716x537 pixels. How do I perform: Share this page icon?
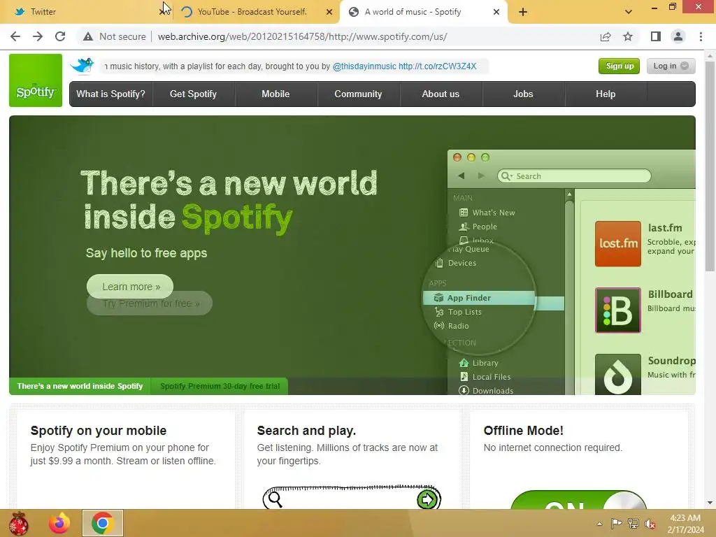[x=606, y=36]
